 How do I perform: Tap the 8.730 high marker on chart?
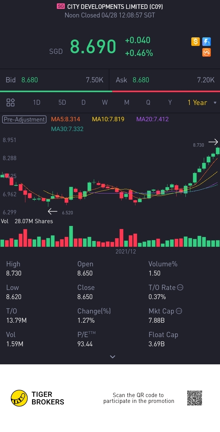199,145
